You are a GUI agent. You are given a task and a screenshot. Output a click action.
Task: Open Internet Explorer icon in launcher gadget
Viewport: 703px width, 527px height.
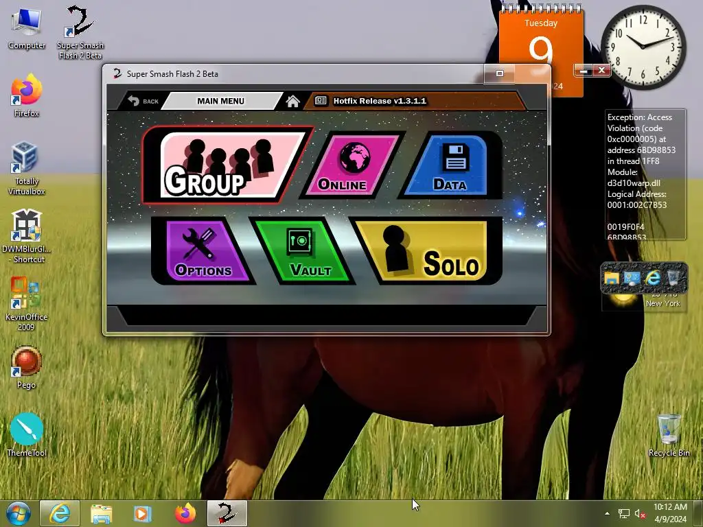653,279
